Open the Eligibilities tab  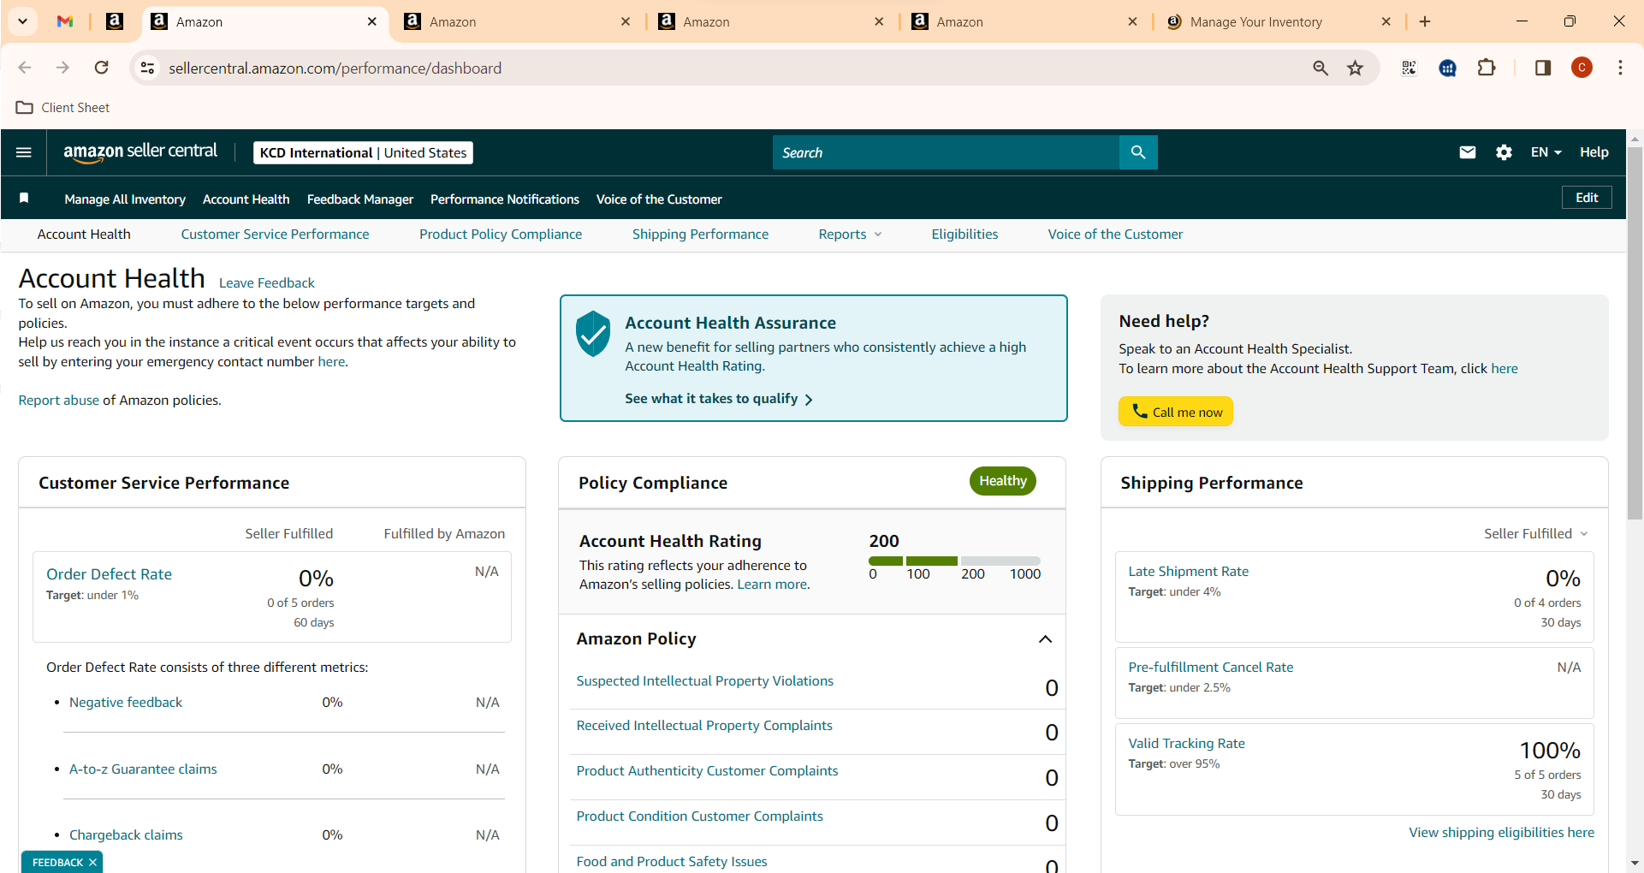pyautogui.click(x=964, y=234)
